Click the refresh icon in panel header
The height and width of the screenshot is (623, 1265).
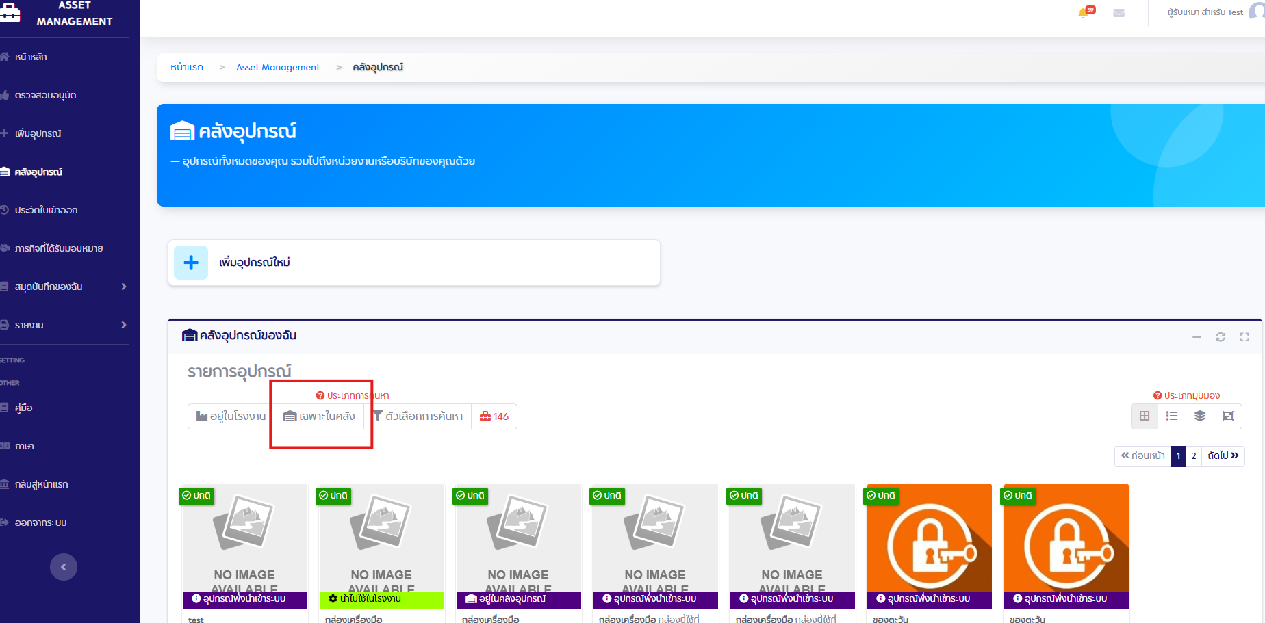click(1220, 337)
